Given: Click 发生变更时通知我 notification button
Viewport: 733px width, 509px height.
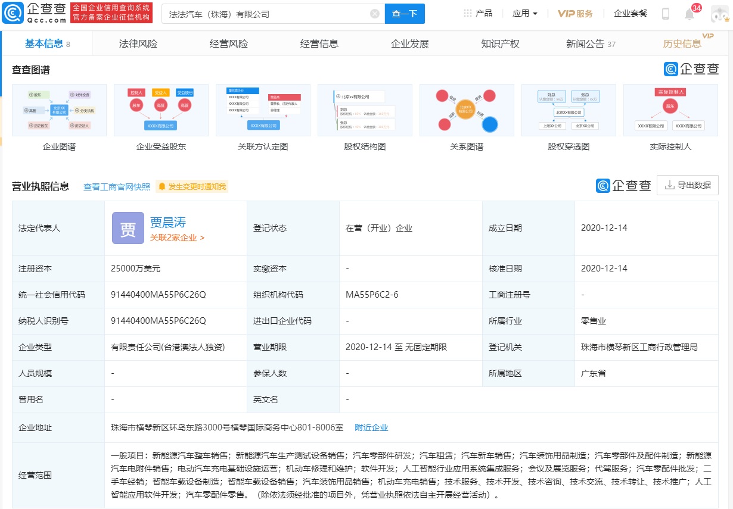Looking at the screenshot, I should 192,187.
